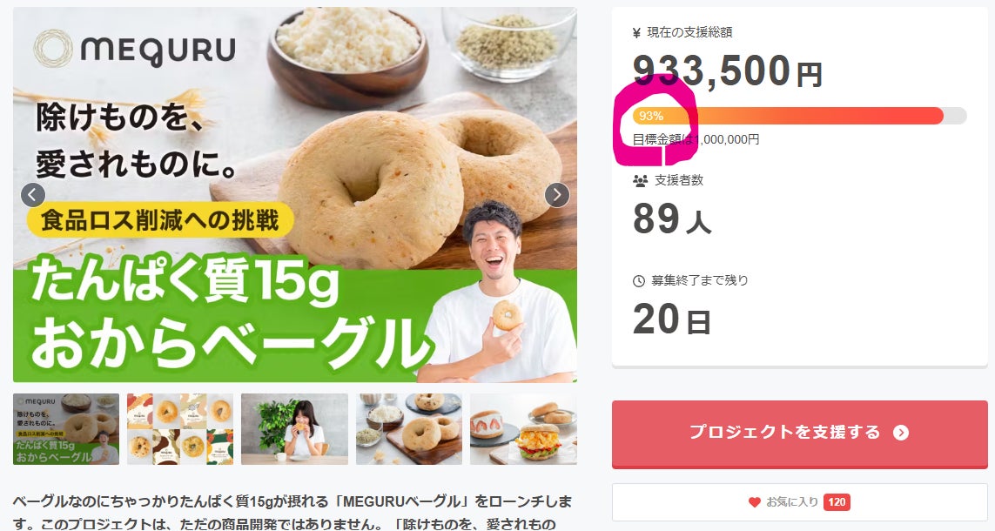Click the 933,500円 total amount
The height and width of the screenshot is (531, 995).
[x=727, y=71]
